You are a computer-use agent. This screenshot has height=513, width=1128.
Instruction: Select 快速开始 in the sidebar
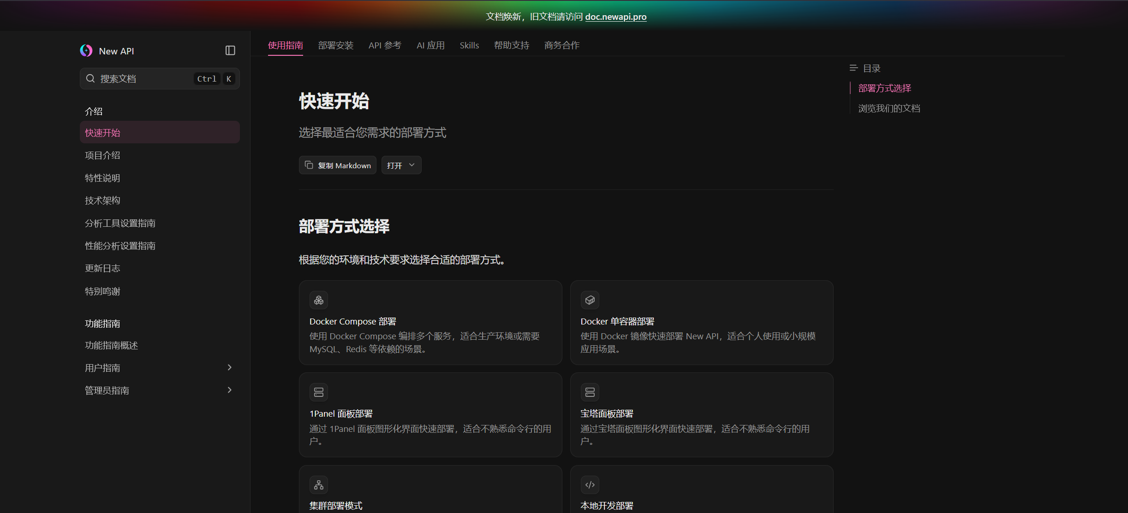coord(160,132)
